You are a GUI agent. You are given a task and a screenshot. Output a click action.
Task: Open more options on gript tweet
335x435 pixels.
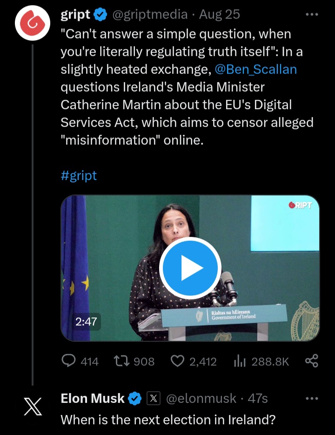click(312, 15)
